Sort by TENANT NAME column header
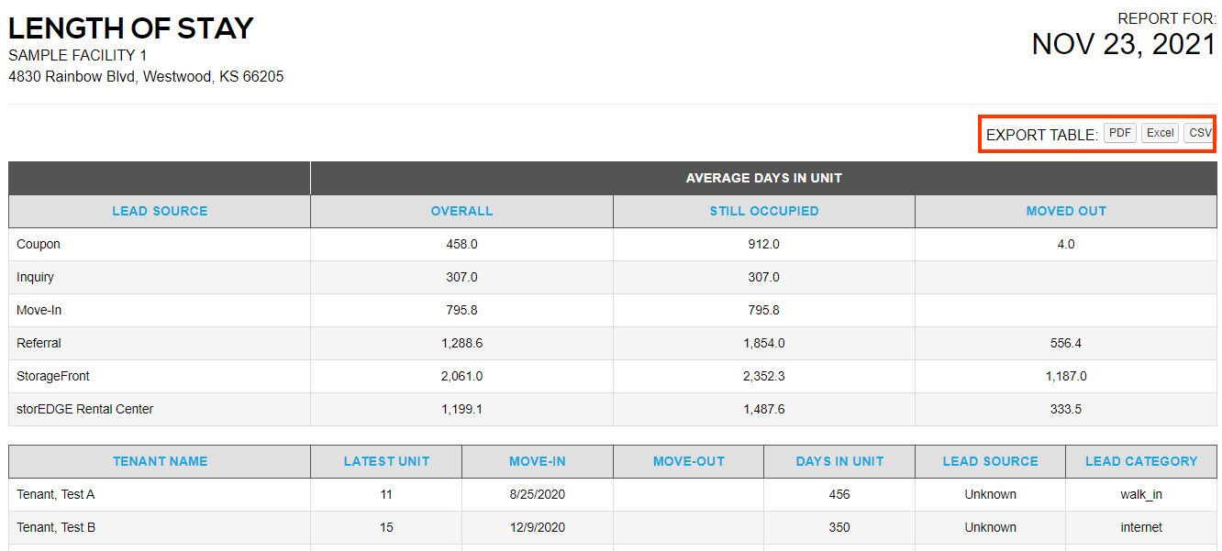 tap(160, 461)
